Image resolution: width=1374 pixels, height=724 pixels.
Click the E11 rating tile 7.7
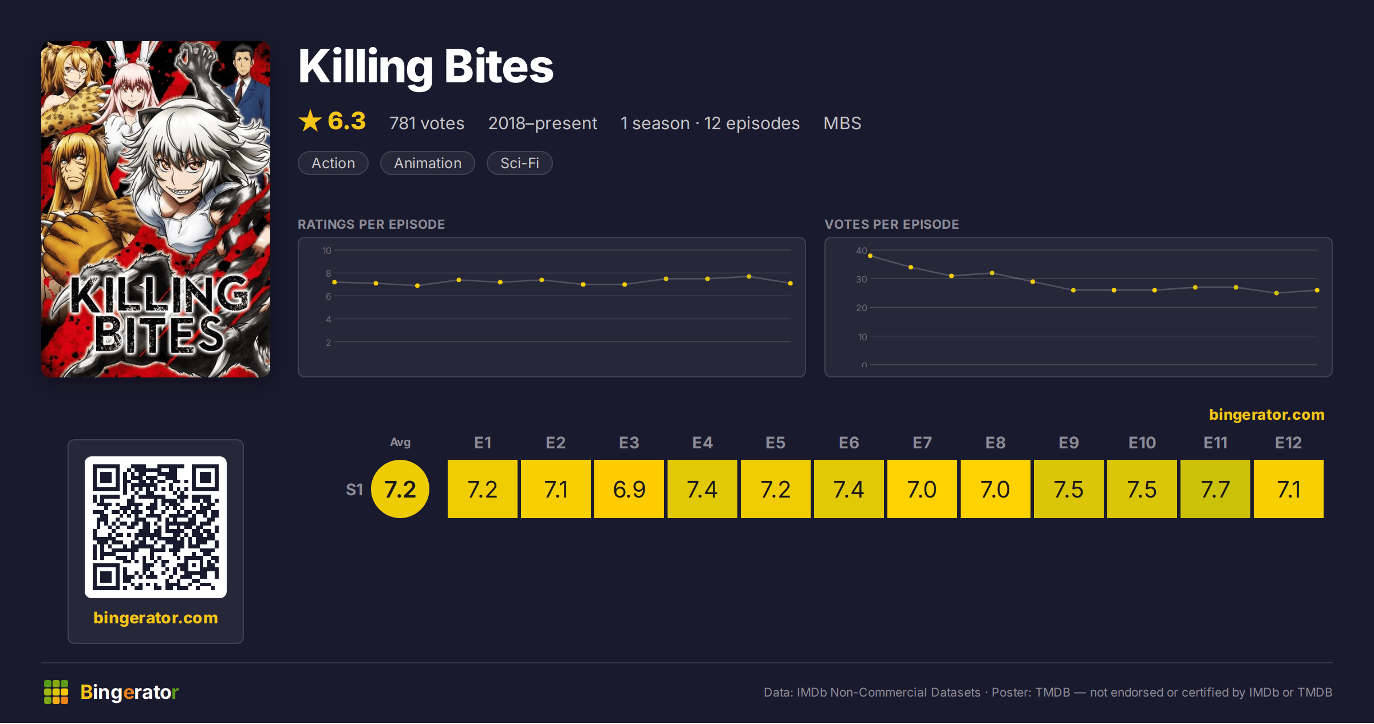[x=1215, y=489]
